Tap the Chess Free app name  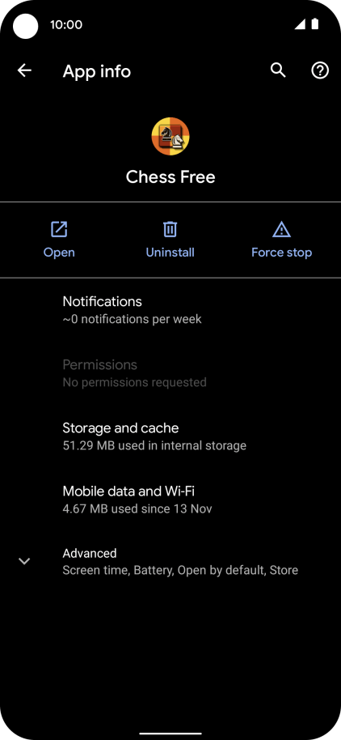(170, 177)
